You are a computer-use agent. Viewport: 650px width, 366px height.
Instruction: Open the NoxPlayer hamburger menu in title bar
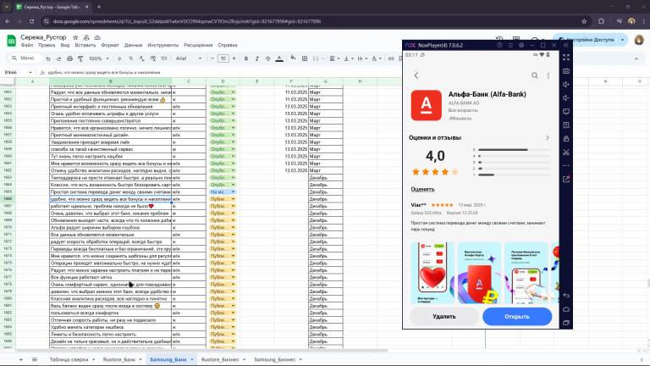[x=510, y=45]
